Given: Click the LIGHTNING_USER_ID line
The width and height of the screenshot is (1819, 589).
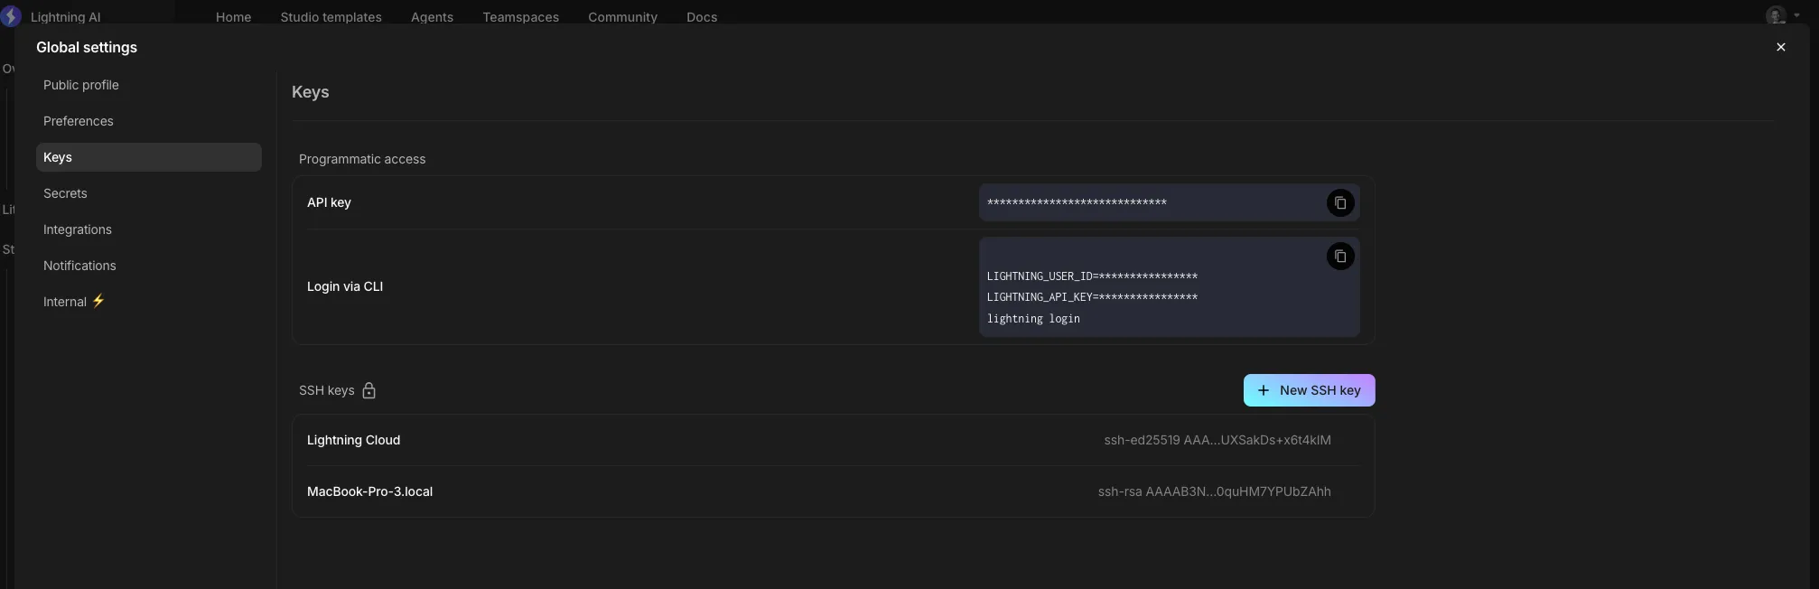Looking at the screenshot, I should click(1092, 276).
